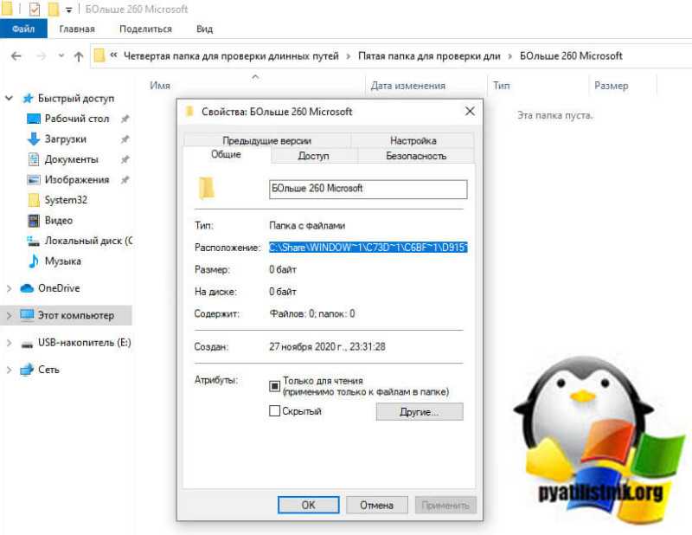Close the properties (Свойства) dialog

point(470,112)
